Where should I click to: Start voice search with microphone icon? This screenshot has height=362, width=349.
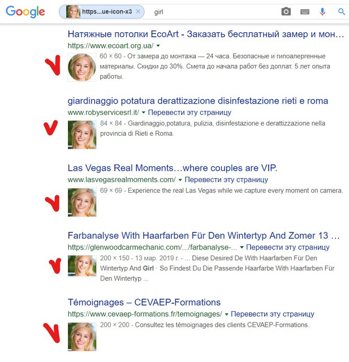[322, 11]
